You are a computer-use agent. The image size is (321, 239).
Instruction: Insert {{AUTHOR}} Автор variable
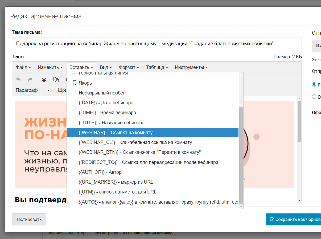coord(100,172)
